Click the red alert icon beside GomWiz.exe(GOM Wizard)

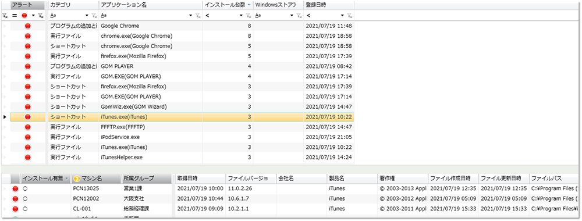coord(28,107)
